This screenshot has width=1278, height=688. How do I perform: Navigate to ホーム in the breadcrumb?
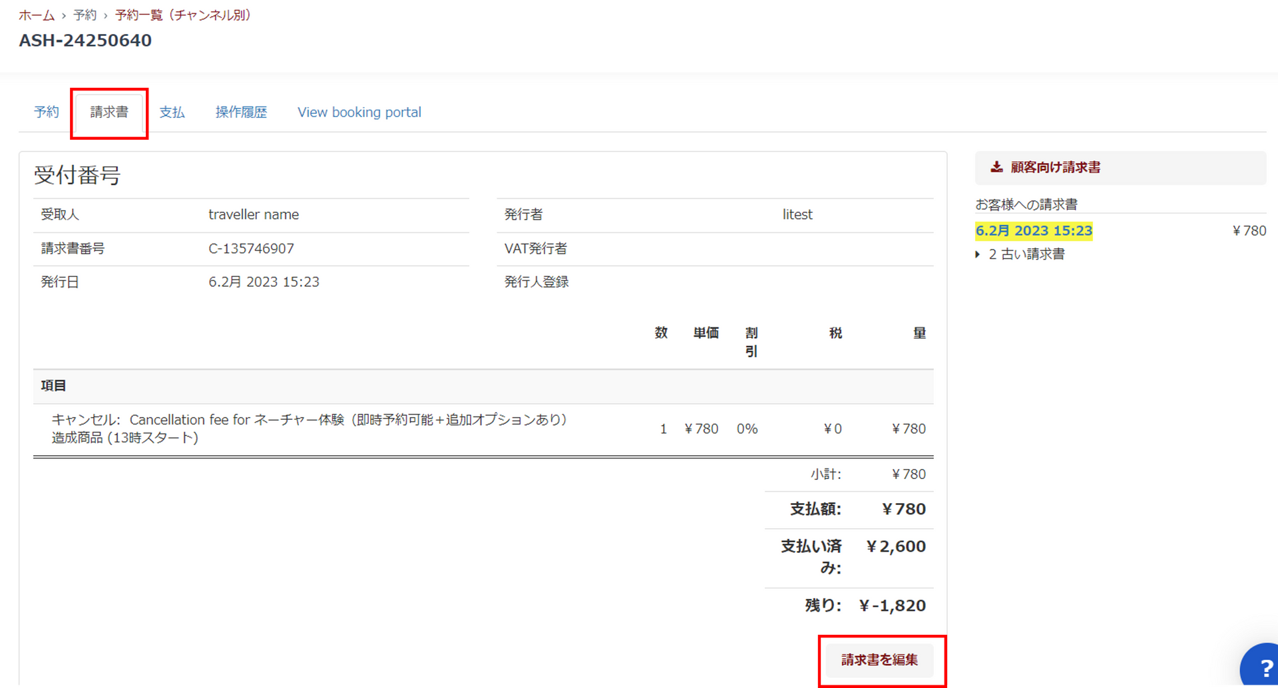tap(37, 15)
